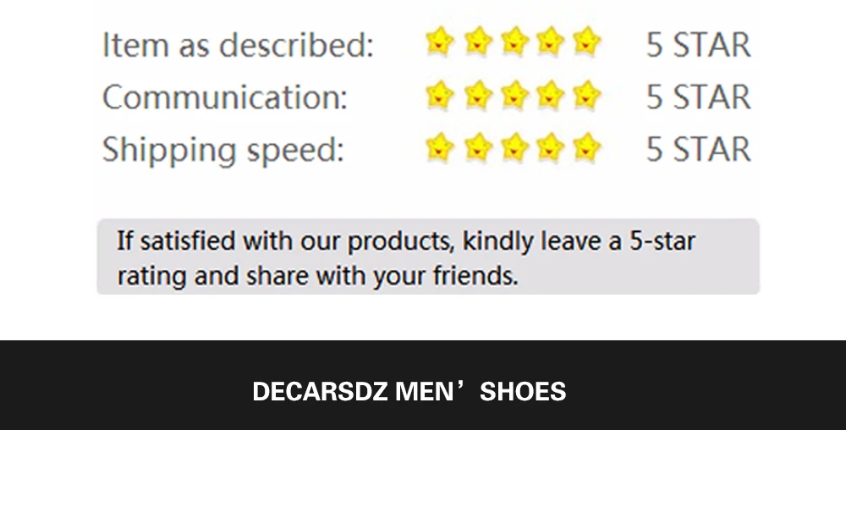Click '5 STAR' text beside Communication
846x524 pixels.
tap(698, 97)
